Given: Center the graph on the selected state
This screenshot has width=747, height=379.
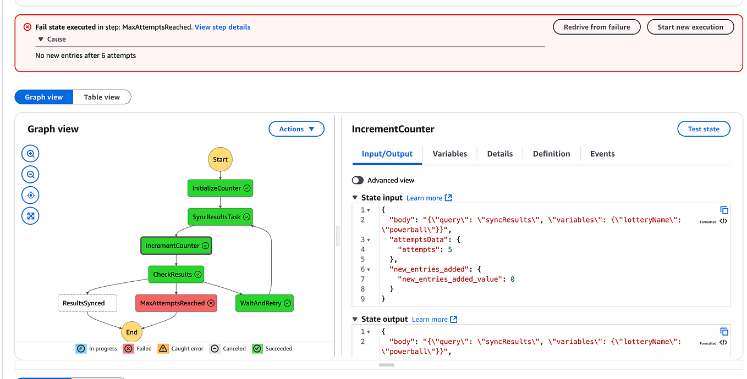Looking at the screenshot, I should [30, 195].
